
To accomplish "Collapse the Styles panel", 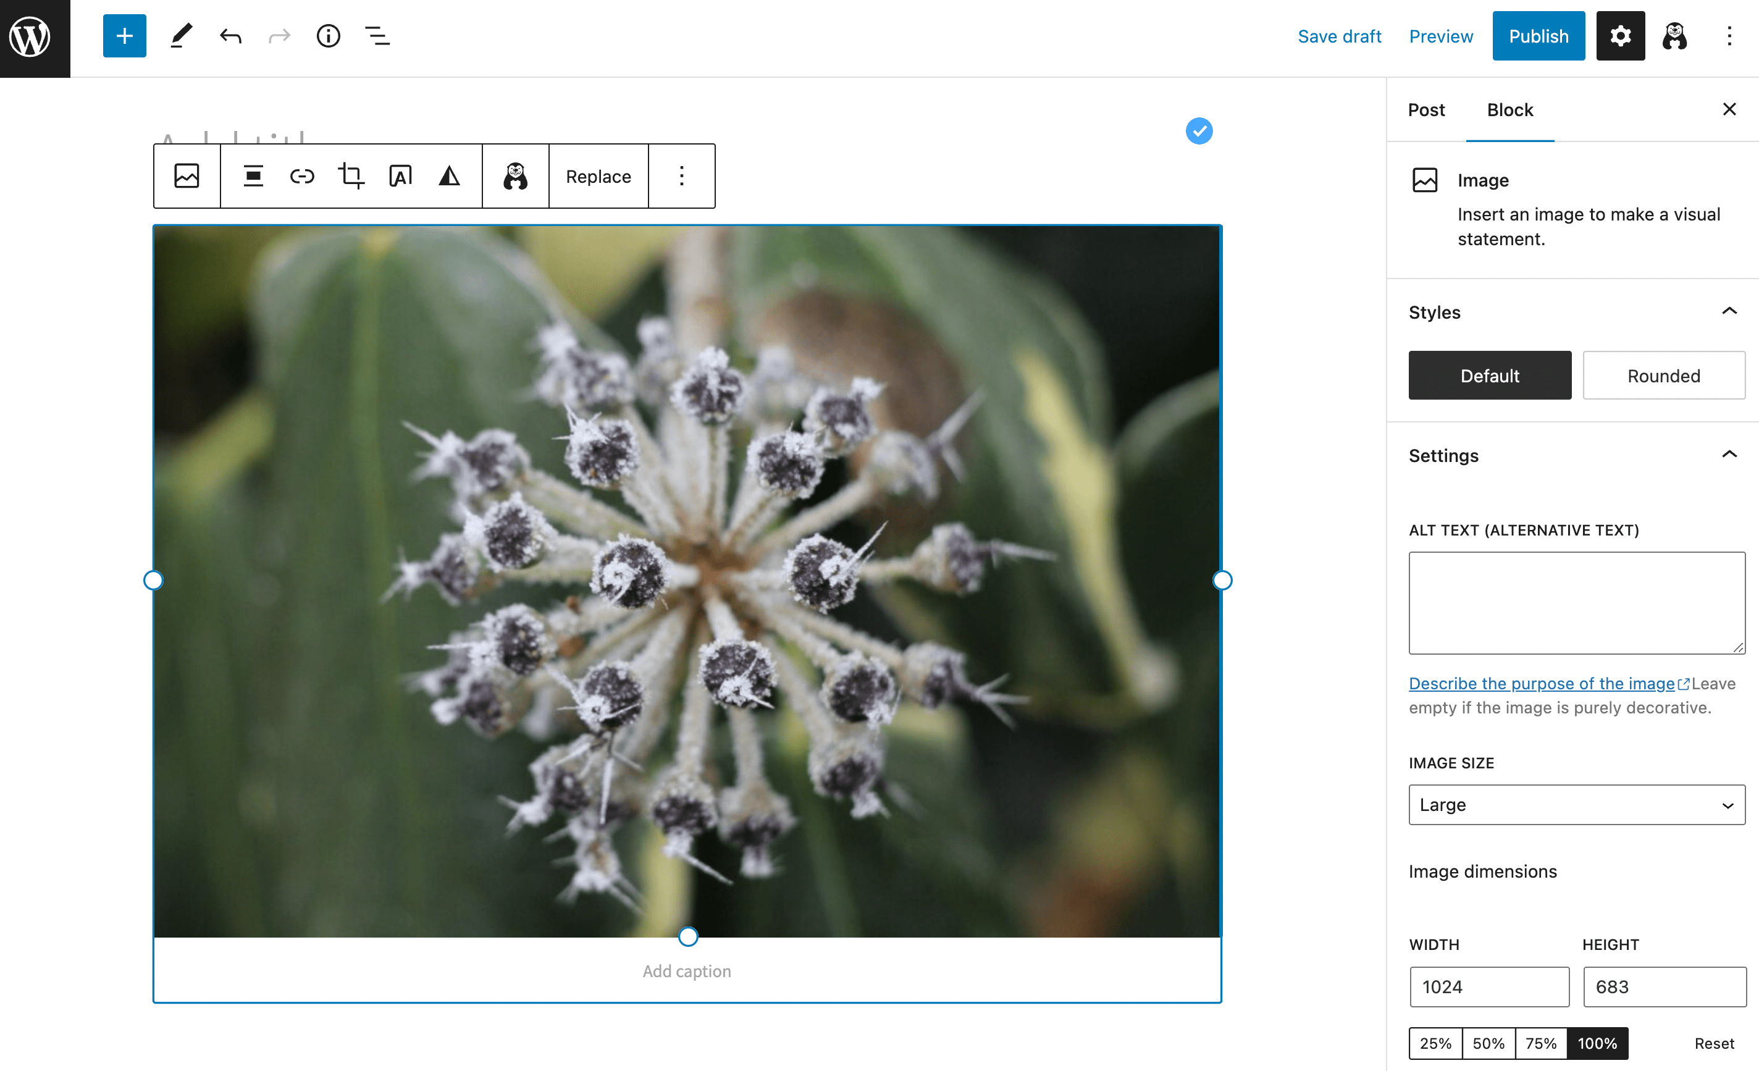I will [x=1729, y=311].
